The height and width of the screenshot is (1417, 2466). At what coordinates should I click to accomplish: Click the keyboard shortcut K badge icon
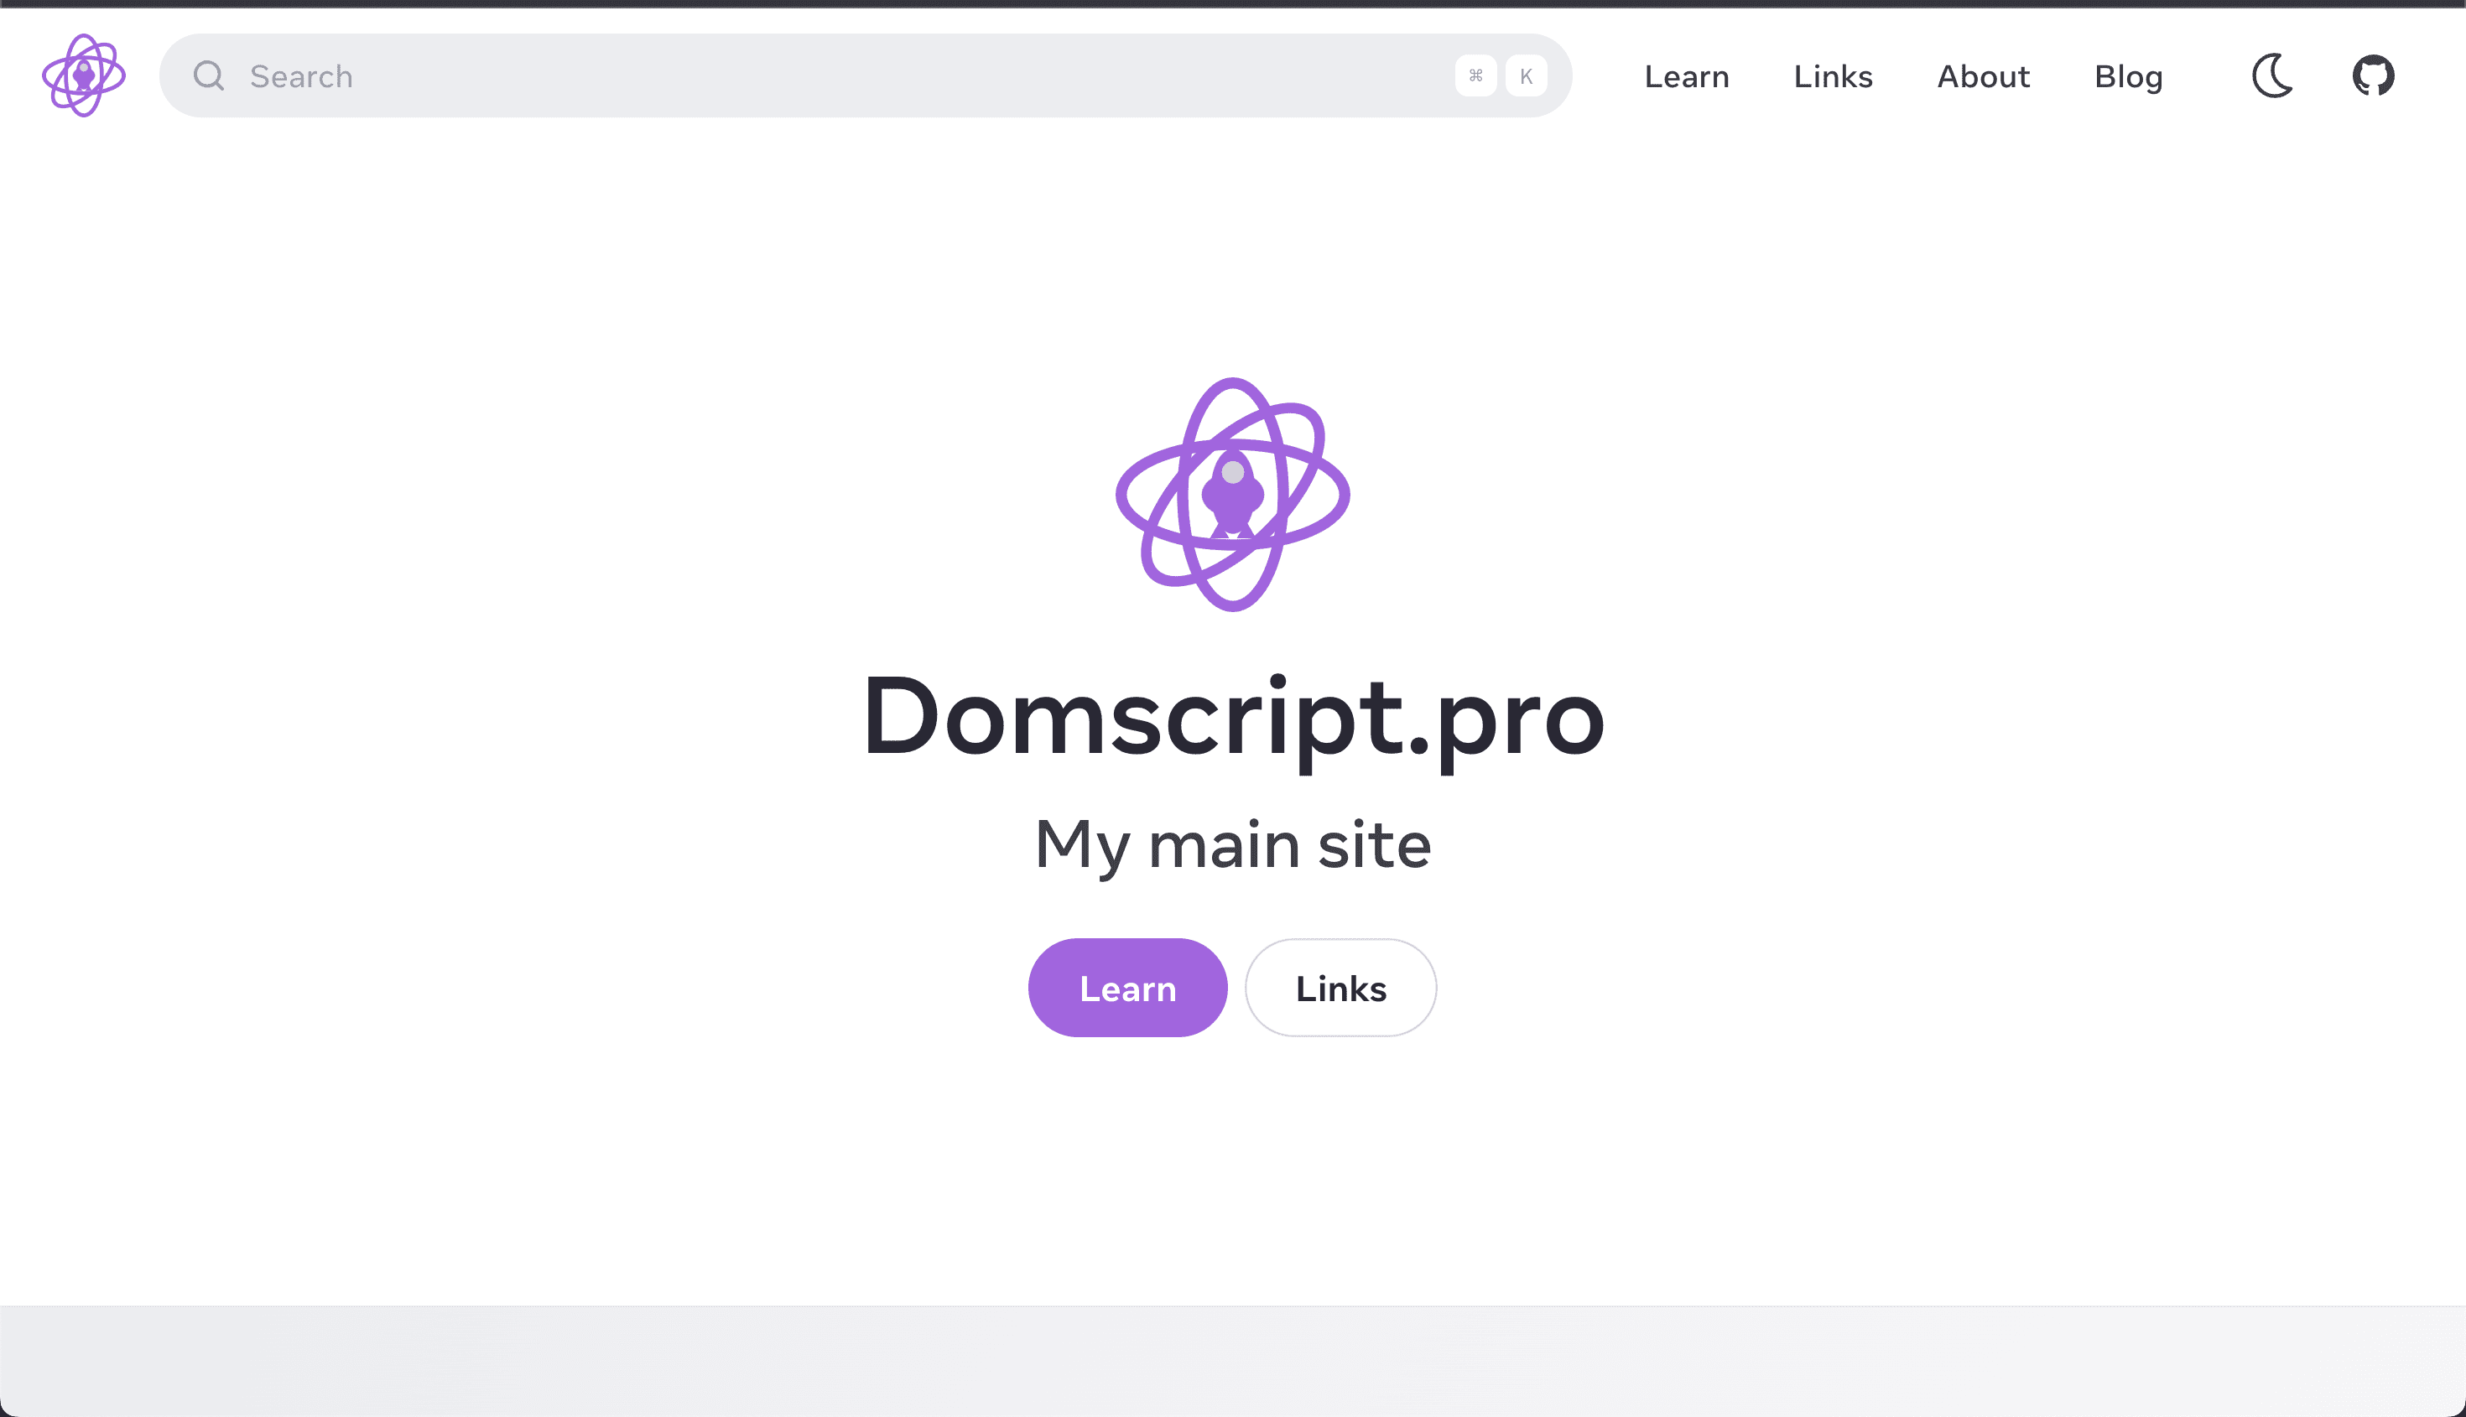pyautogui.click(x=1526, y=75)
